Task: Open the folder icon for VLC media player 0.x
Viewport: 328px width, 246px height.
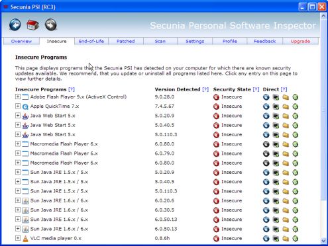Action: [286, 239]
